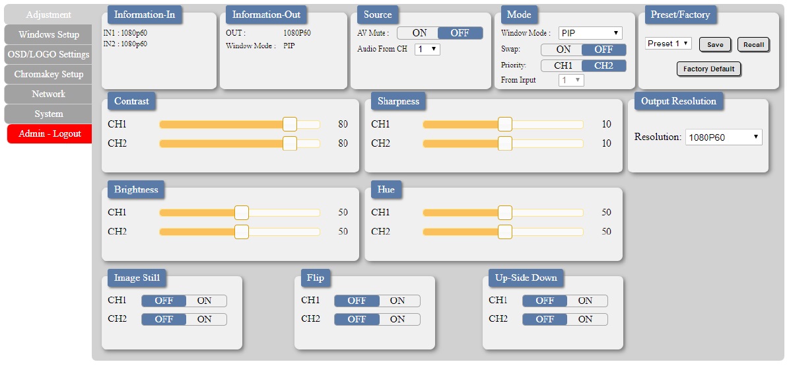
Task: Open the Window Mode dropdown
Action: point(590,33)
